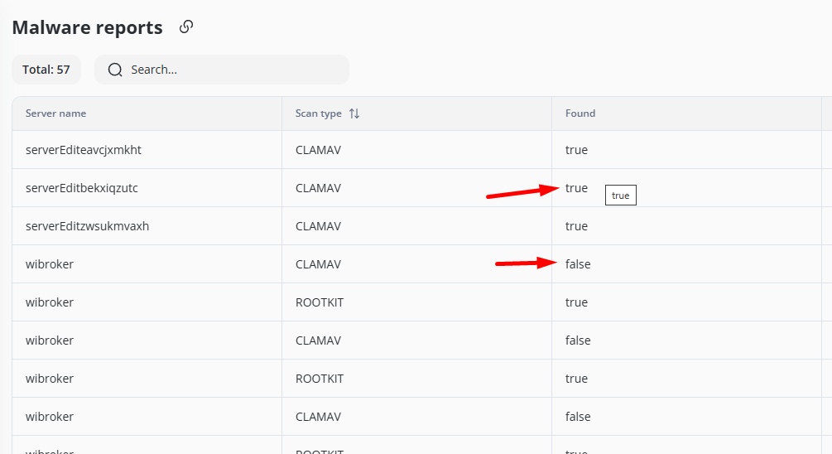Click the Total: 57 badge
This screenshot has height=454, width=832.
click(x=46, y=70)
